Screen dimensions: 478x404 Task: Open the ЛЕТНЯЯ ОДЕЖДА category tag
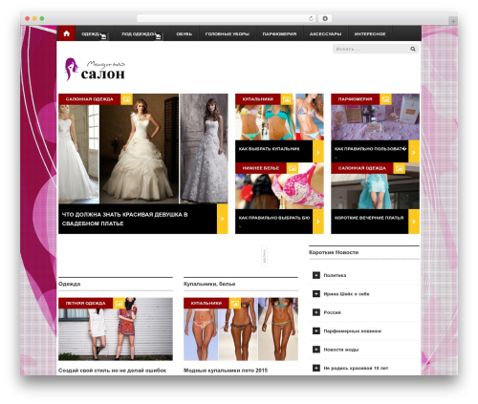(x=85, y=303)
